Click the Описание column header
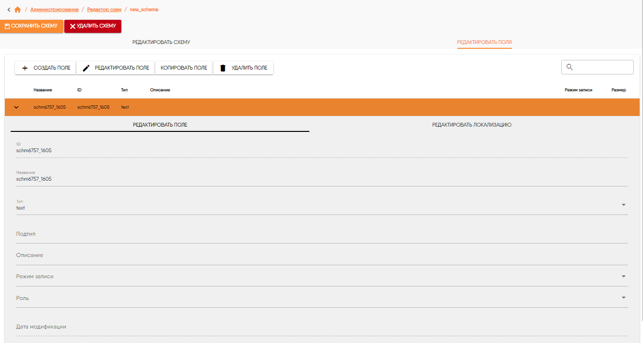643x343 pixels. [x=160, y=90]
